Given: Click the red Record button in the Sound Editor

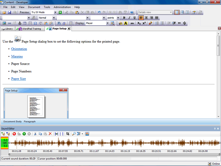Looking at the screenshot, I should [x=14, y=134].
